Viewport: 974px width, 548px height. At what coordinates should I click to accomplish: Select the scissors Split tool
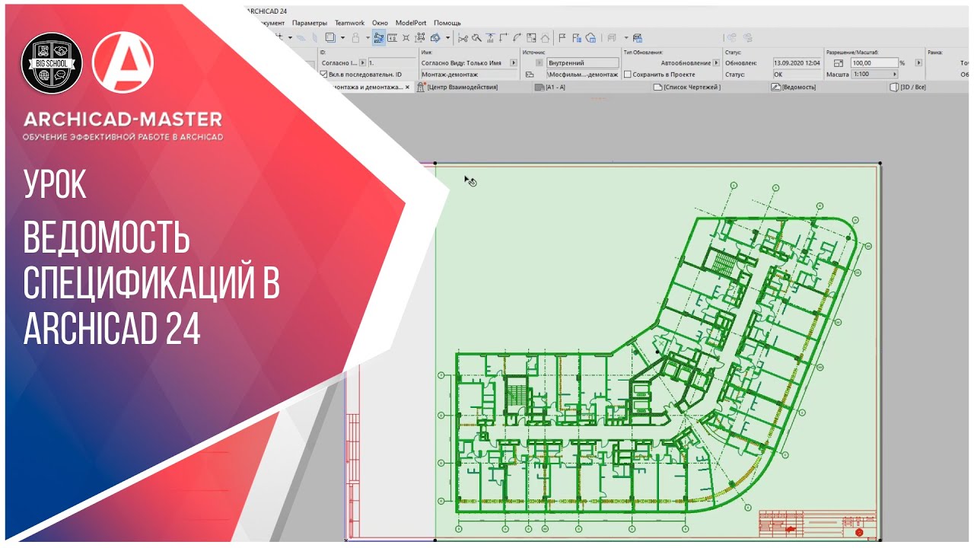tap(463, 38)
